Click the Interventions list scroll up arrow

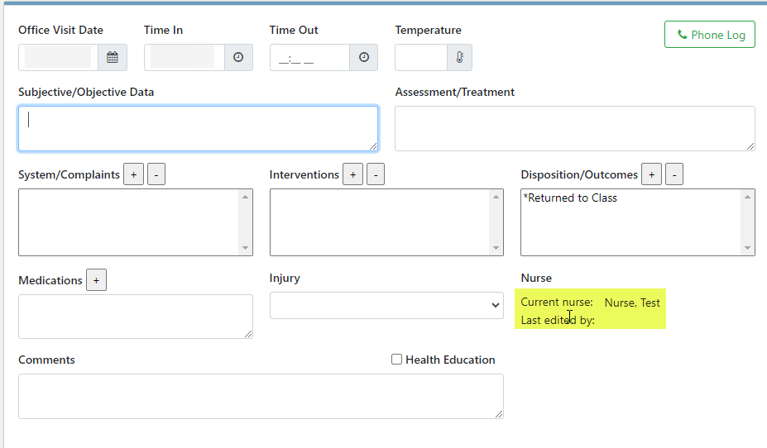click(496, 197)
